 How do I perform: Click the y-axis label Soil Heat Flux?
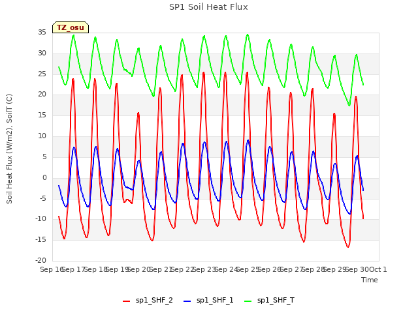(x=9, y=149)
